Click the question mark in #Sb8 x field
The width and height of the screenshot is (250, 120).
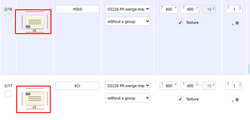162,7
